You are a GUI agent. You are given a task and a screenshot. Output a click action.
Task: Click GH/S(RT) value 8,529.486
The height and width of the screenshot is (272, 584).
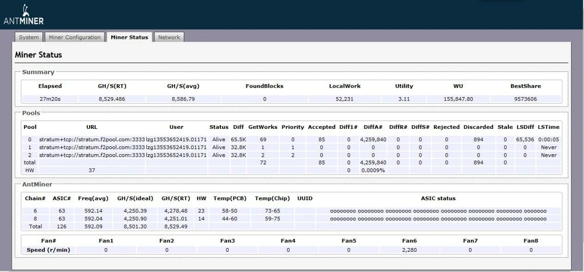[112, 99]
